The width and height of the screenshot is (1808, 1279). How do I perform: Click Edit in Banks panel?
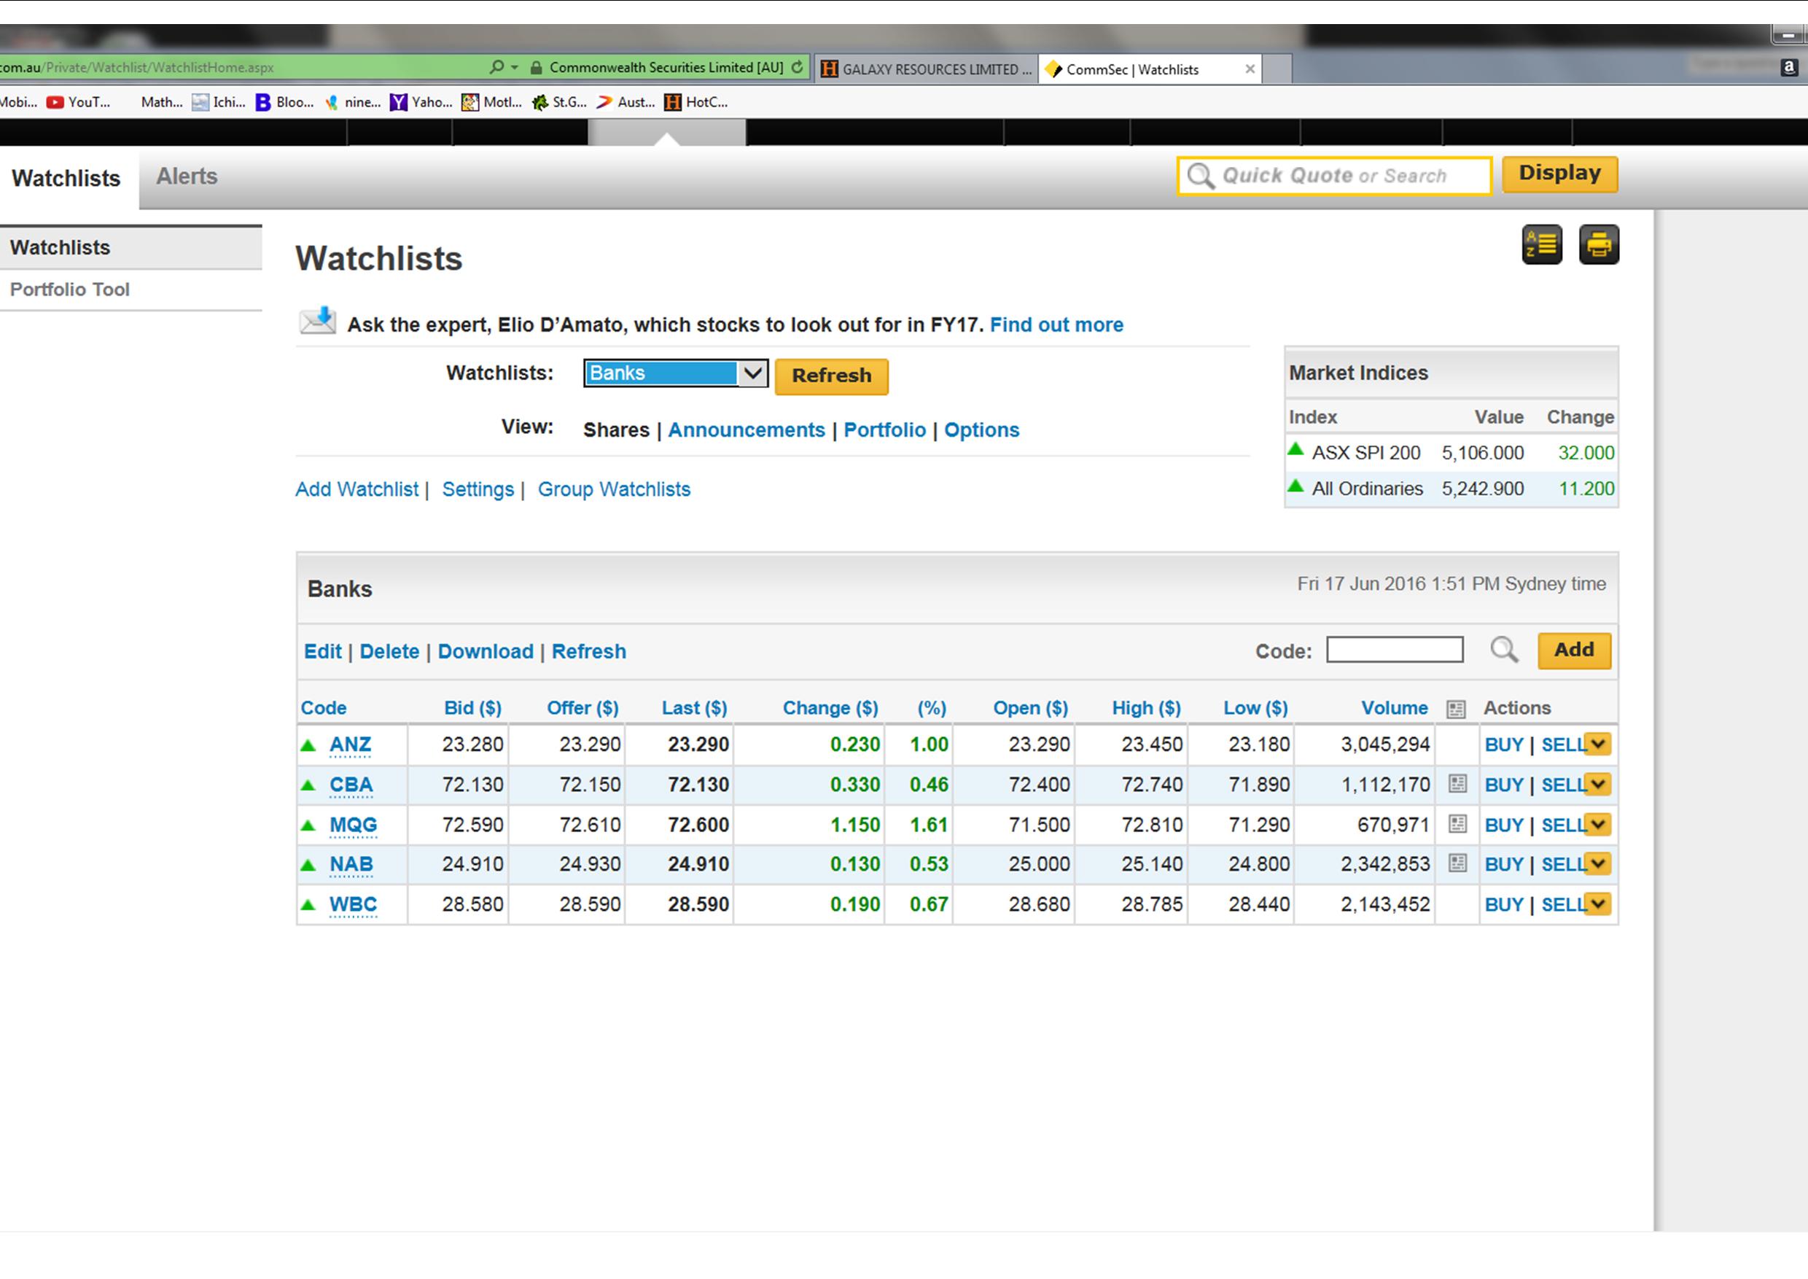(322, 651)
